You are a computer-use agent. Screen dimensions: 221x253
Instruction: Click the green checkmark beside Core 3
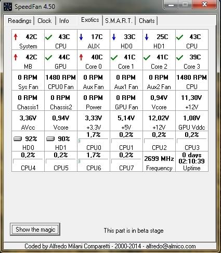tap(179, 57)
